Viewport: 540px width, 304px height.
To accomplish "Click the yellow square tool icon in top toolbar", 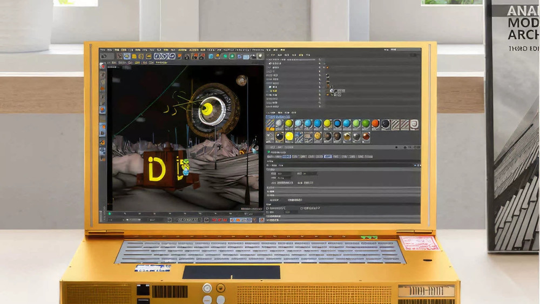I will click(x=134, y=57).
